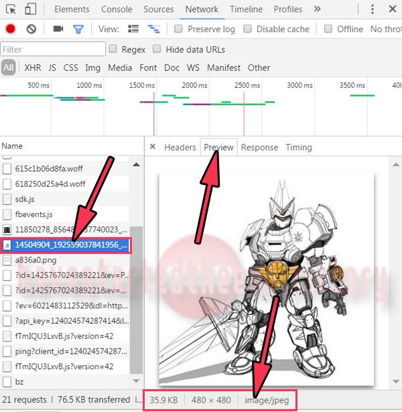Activate the inspect element picker icon

(11, 9)
